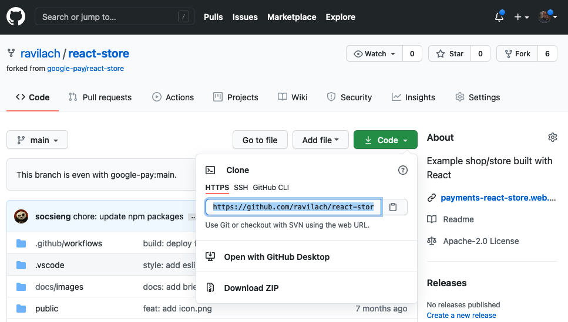The image size is (568, 322).
Task: Switch to the Settings tab
Action: tap(478, 97)
